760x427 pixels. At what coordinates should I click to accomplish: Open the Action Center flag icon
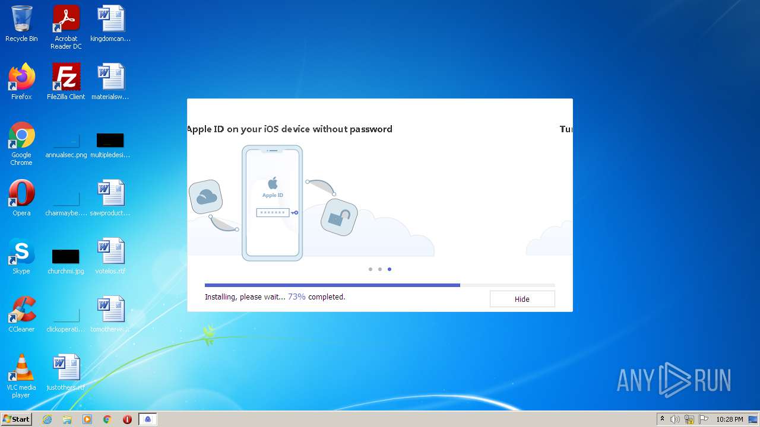click(x=704, y=419)
